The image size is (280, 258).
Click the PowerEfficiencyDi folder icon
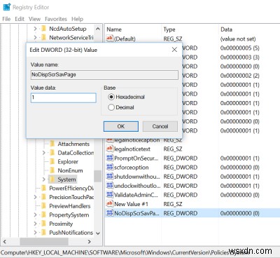(x=43, y=188)
